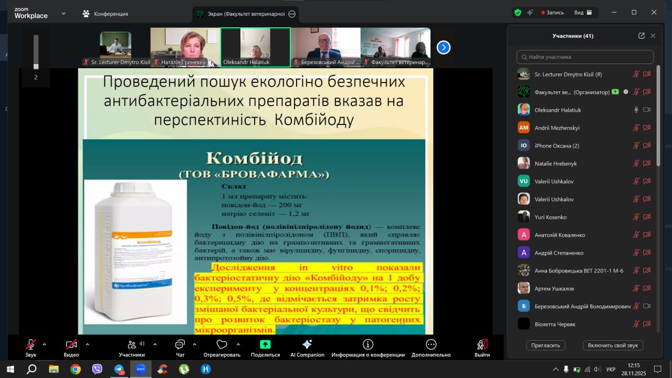Switch to the Conference tab
The width and height of the screenshot is (672, 378).
click(105, 14)
